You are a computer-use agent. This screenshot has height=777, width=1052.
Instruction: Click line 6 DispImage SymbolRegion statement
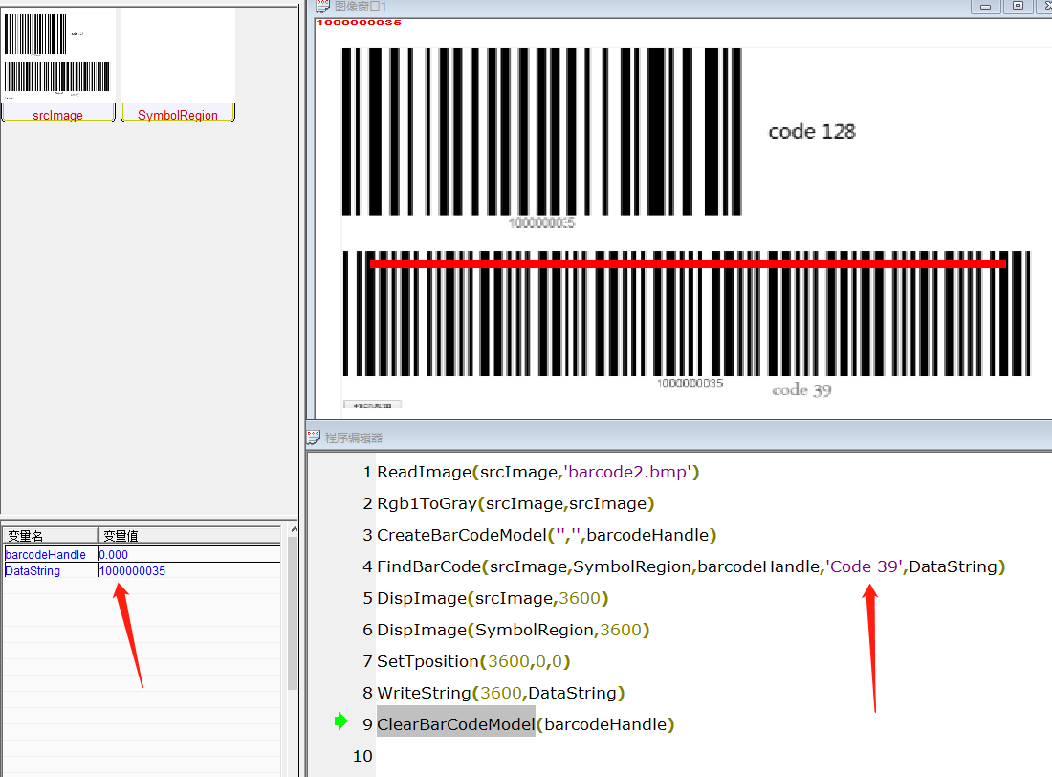tap(514, 630)
